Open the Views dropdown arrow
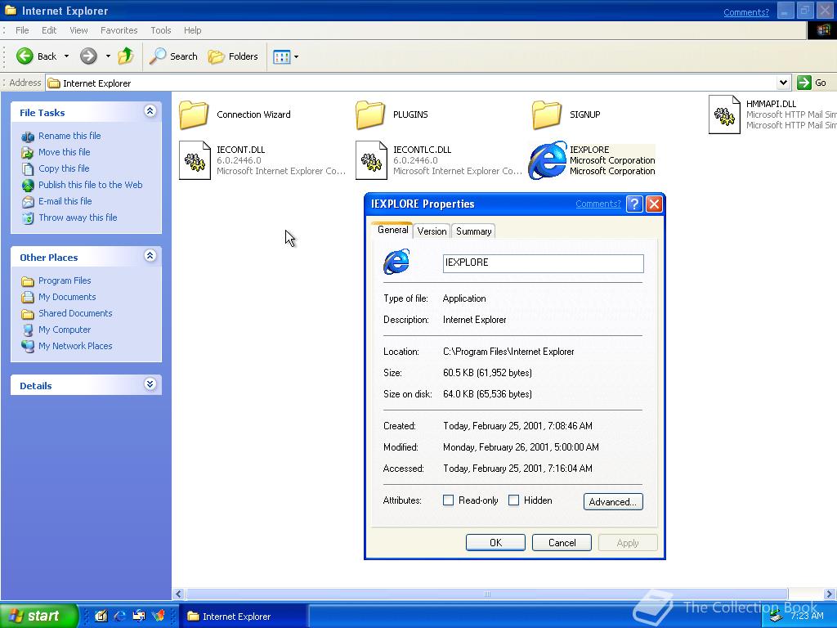The height and width of the screenshot is (628, 837). pos(296,56)
